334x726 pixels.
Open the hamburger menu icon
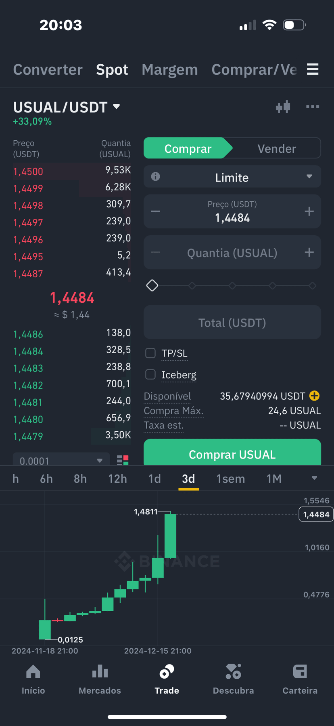click(313, 70)
